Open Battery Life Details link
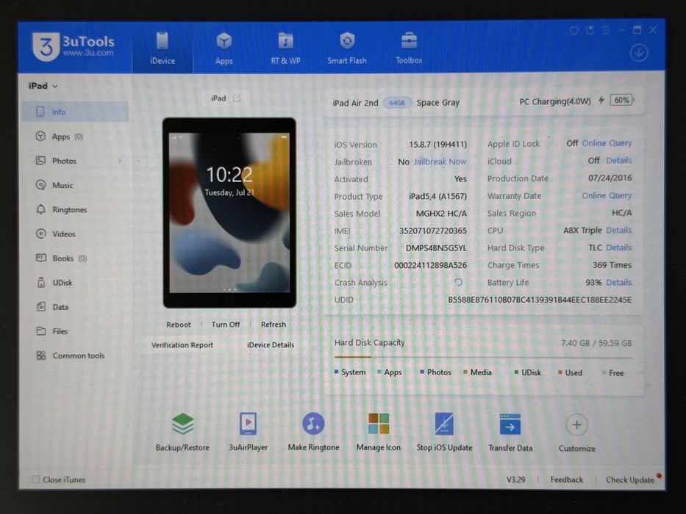This screenshot has width=686, height=514. pyautogui.click(x=618, y=283)
